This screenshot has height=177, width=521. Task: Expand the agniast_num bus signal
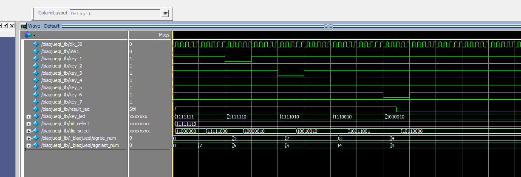click(28, 146)
